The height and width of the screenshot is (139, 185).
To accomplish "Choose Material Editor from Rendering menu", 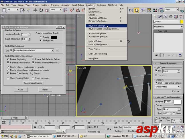I will pyautogui.click(x=106, y=41).
